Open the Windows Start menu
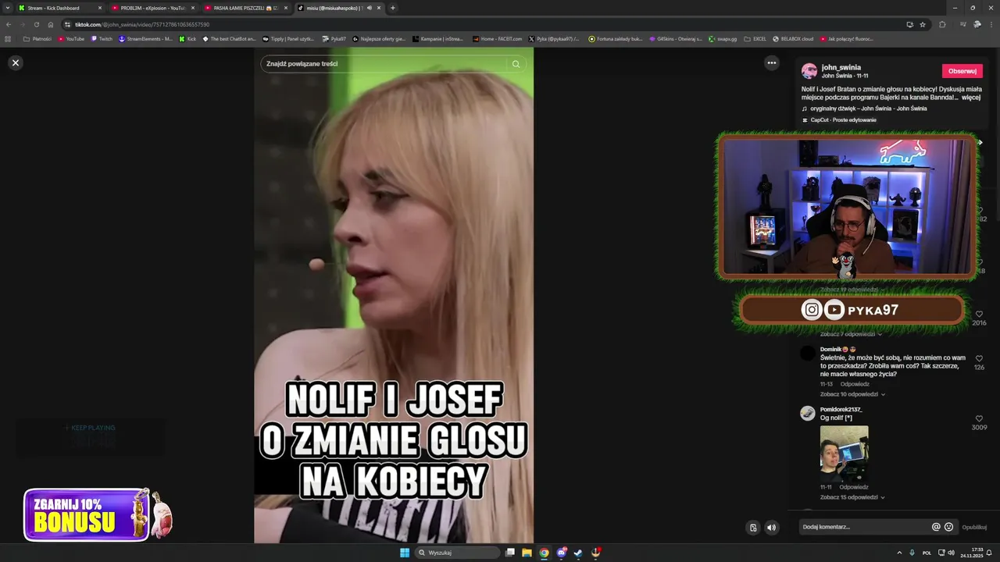 (x=405, y=553)
